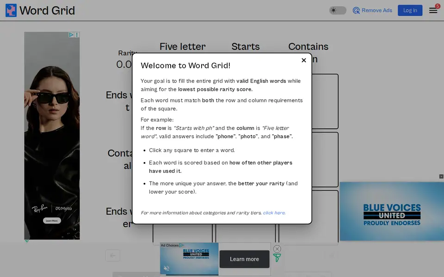This screenshot has height=277, width=444.
Task: Click the Blue Voices United side banner
Action: (392, 211)
